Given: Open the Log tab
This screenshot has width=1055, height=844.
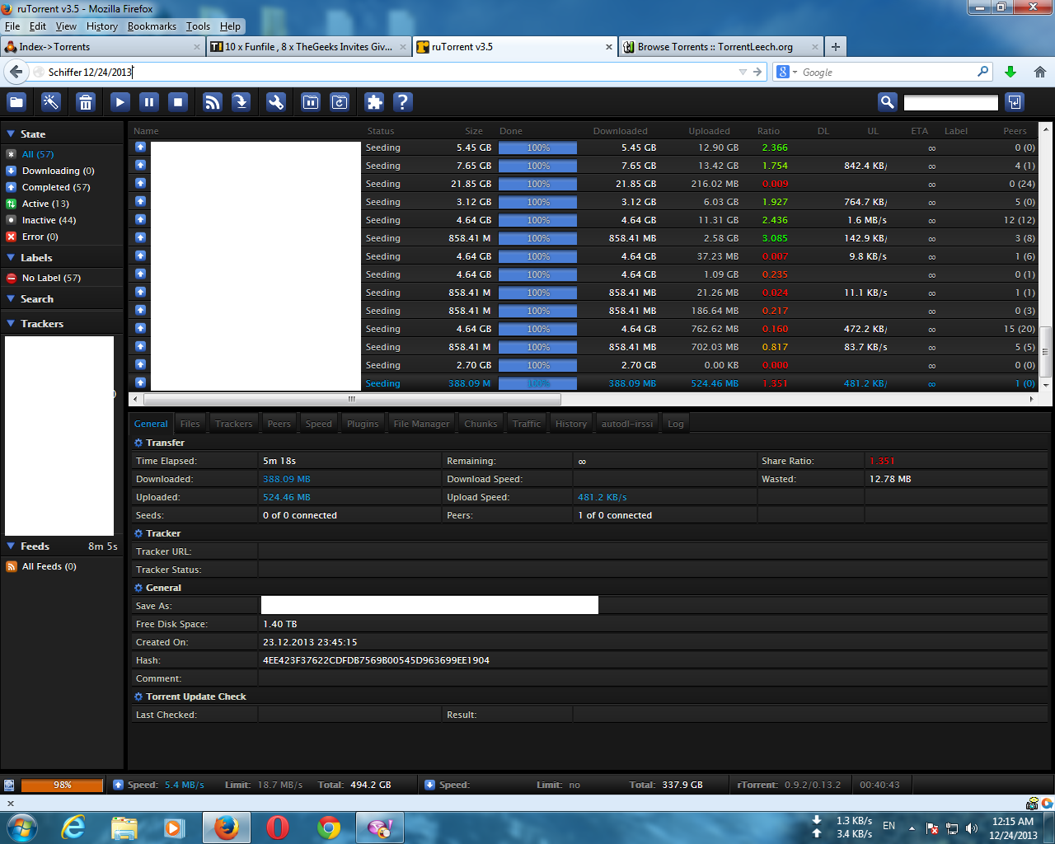Looking at the screenshot, I should coord(676,424).
